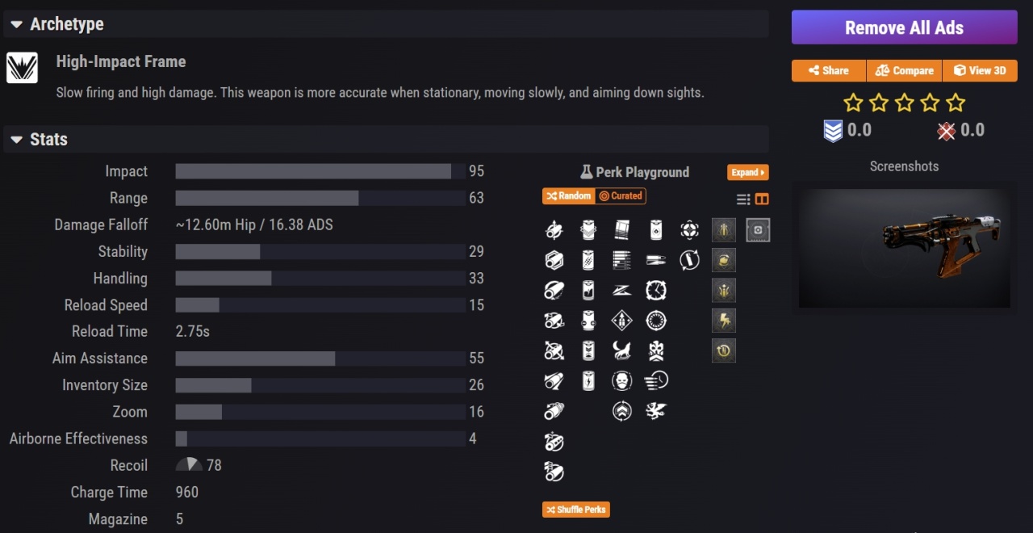Screen dimensions: 1033x533
Task: Select the masterwork square icon in last column
Action: click(x=758, y=230)
